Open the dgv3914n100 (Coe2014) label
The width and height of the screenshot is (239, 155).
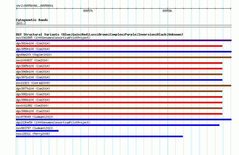point(33,43)
